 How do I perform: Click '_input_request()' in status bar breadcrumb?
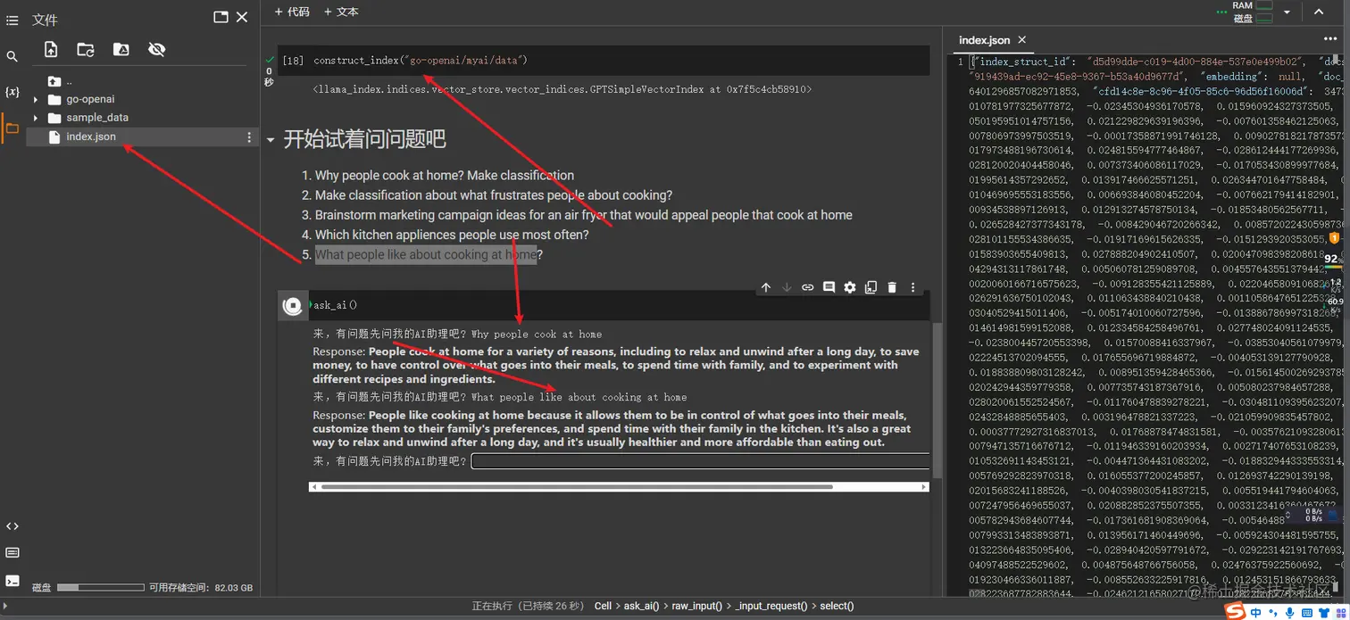(x=771, y=606)
